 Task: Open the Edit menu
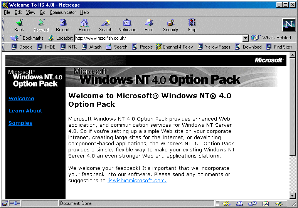click(18, 12)
